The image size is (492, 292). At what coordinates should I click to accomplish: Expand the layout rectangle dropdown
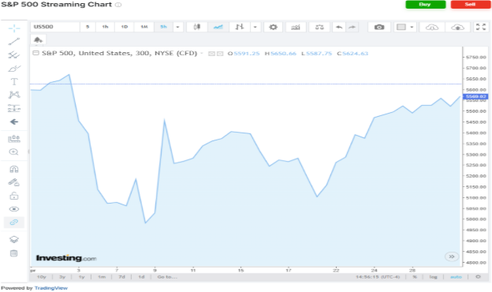pos(412,27)
